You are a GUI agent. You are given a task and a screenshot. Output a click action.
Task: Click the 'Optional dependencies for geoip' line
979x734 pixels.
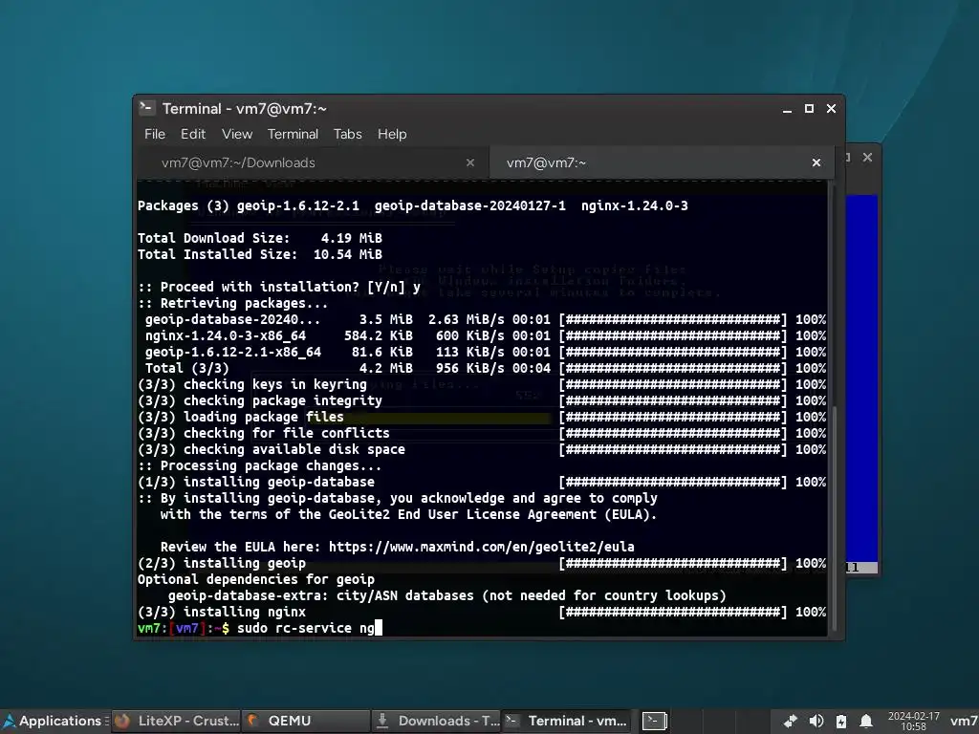256,580
